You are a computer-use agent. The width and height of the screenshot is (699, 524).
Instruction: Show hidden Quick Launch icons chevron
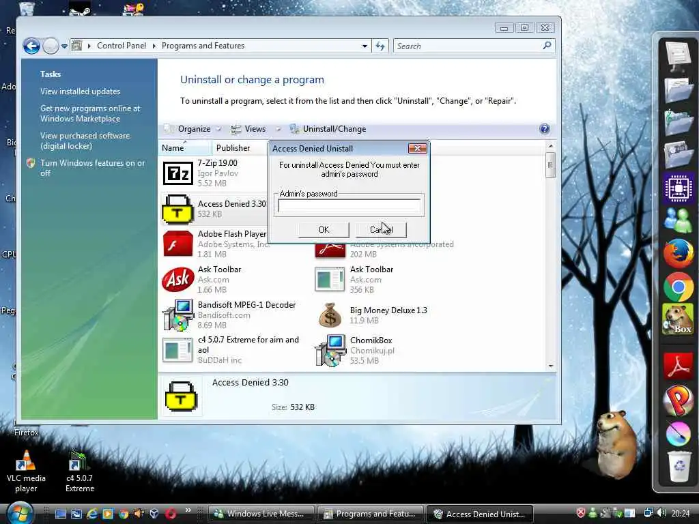click(x=188, y=510)
